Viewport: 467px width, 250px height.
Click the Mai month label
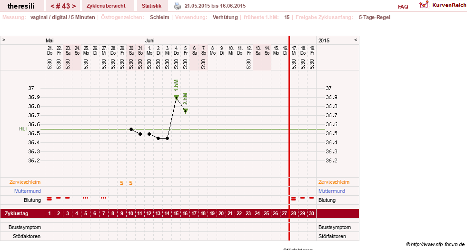(50, 40)
